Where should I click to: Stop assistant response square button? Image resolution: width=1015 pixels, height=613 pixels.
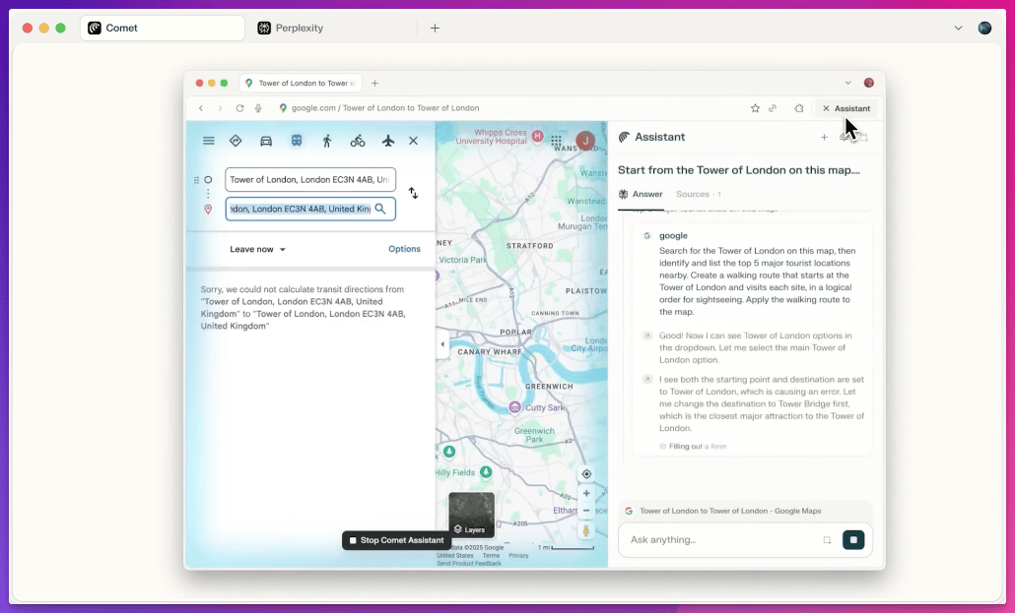coord(853,540)
